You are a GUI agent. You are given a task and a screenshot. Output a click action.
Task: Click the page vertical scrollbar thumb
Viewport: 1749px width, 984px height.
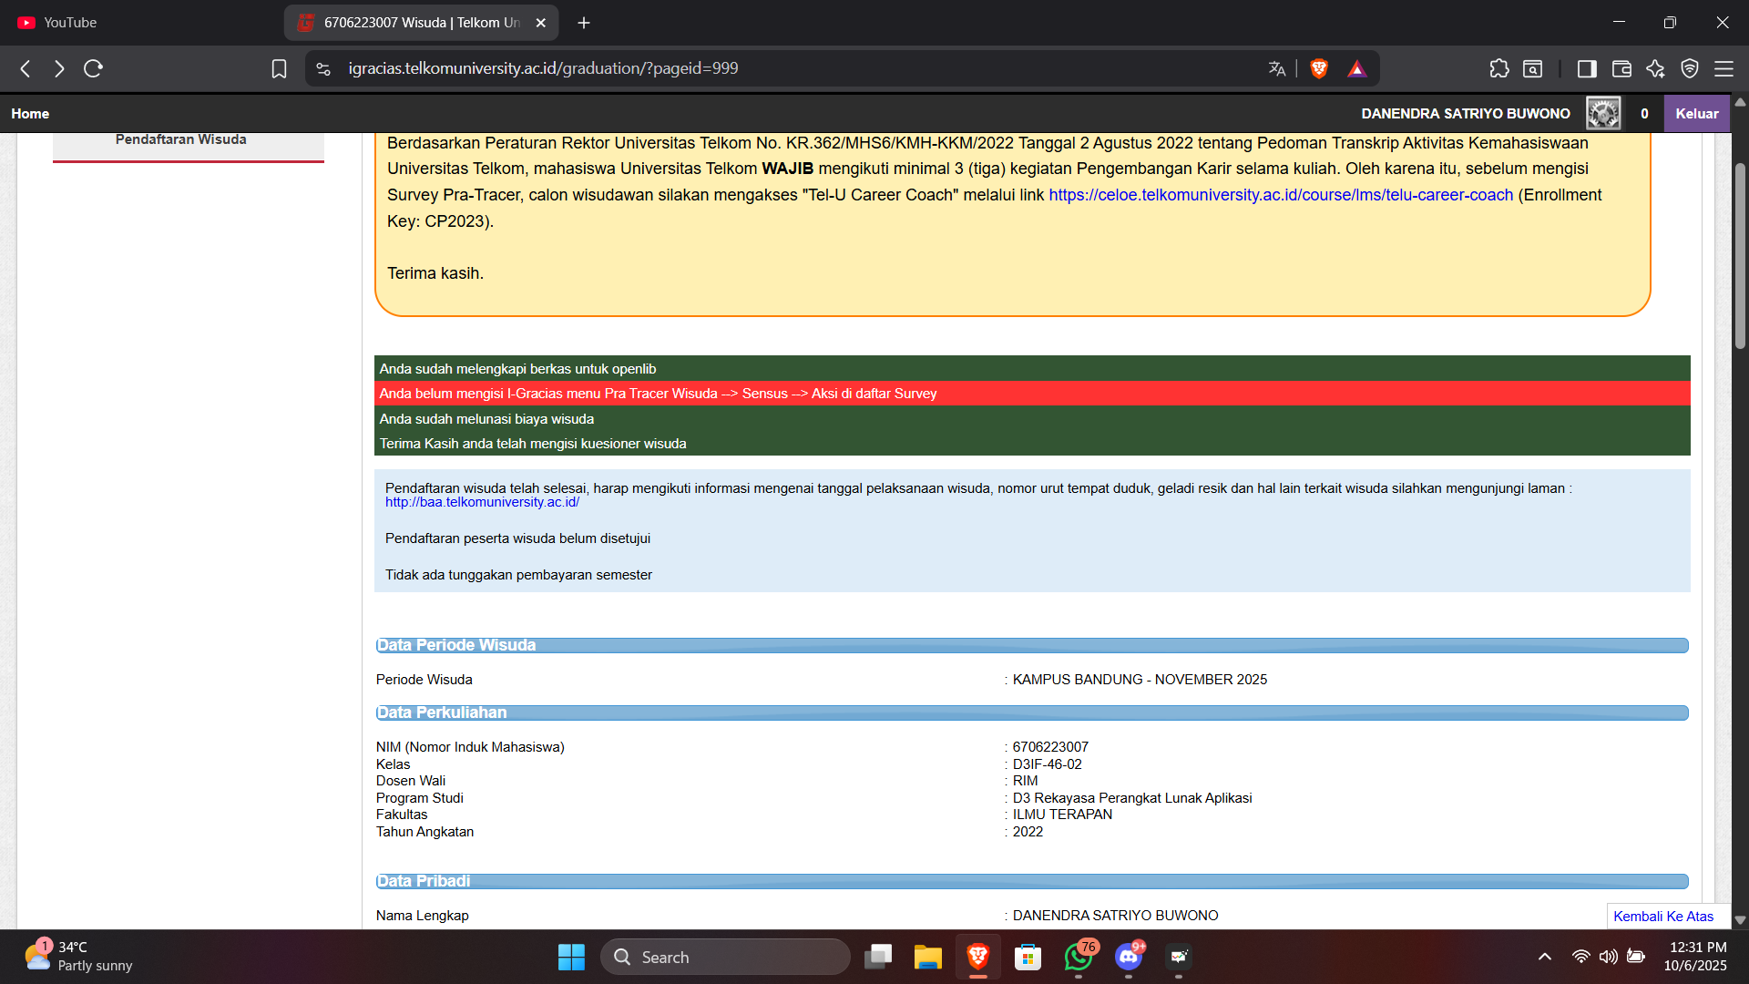1740,255
